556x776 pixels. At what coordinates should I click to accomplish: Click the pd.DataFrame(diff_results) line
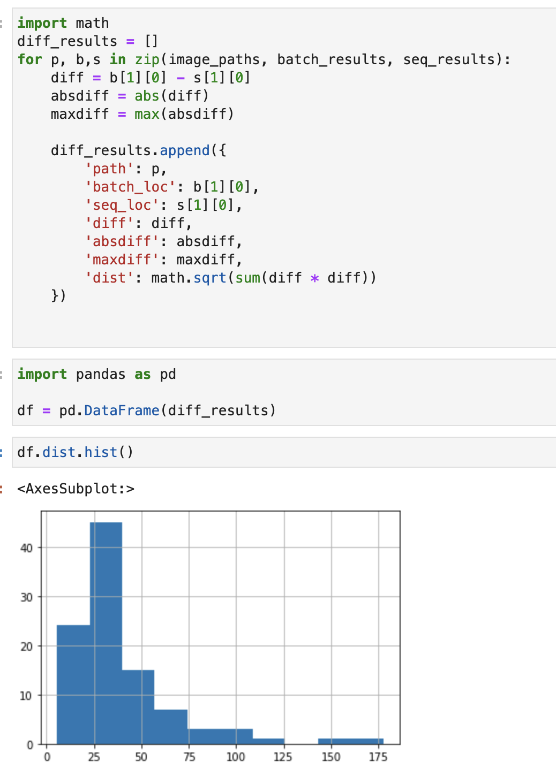pyautogui.click(x=147, y=410)
